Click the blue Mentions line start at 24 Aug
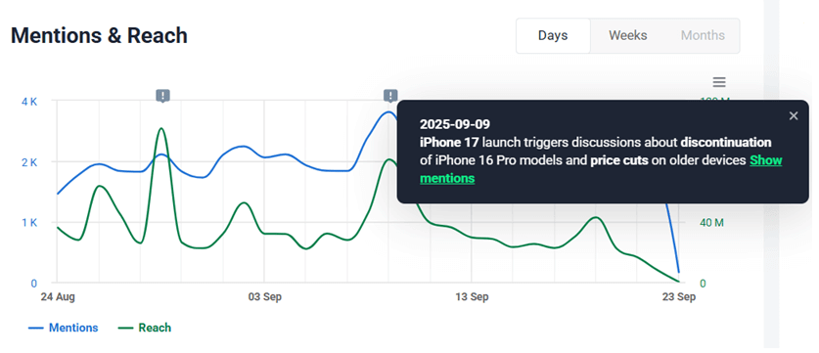This screenshot has width=819, height=353. (x=58, y=194)
